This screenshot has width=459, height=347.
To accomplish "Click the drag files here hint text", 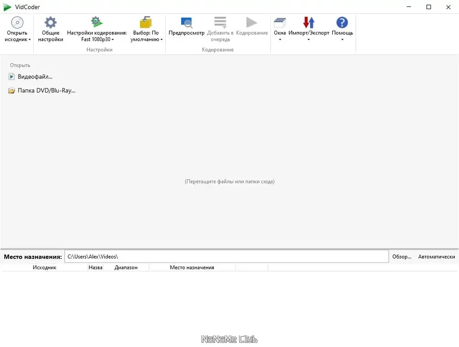I will 229,182.
